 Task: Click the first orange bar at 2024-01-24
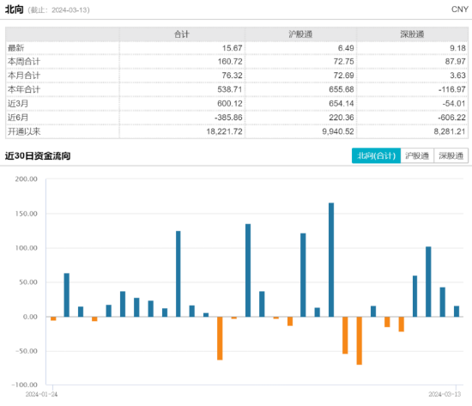tap(53, 318)
